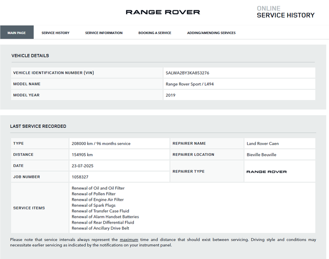Click the model name Range Rover Sport / L494

point(190,84)
